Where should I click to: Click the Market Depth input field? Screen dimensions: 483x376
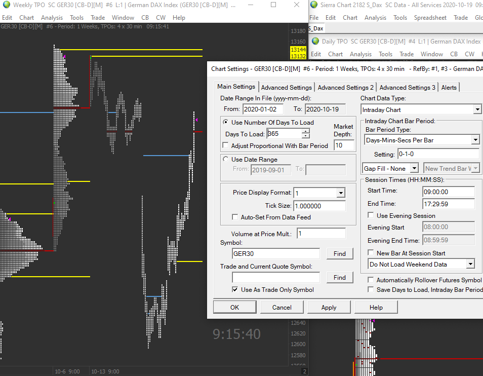coord(344,145)
